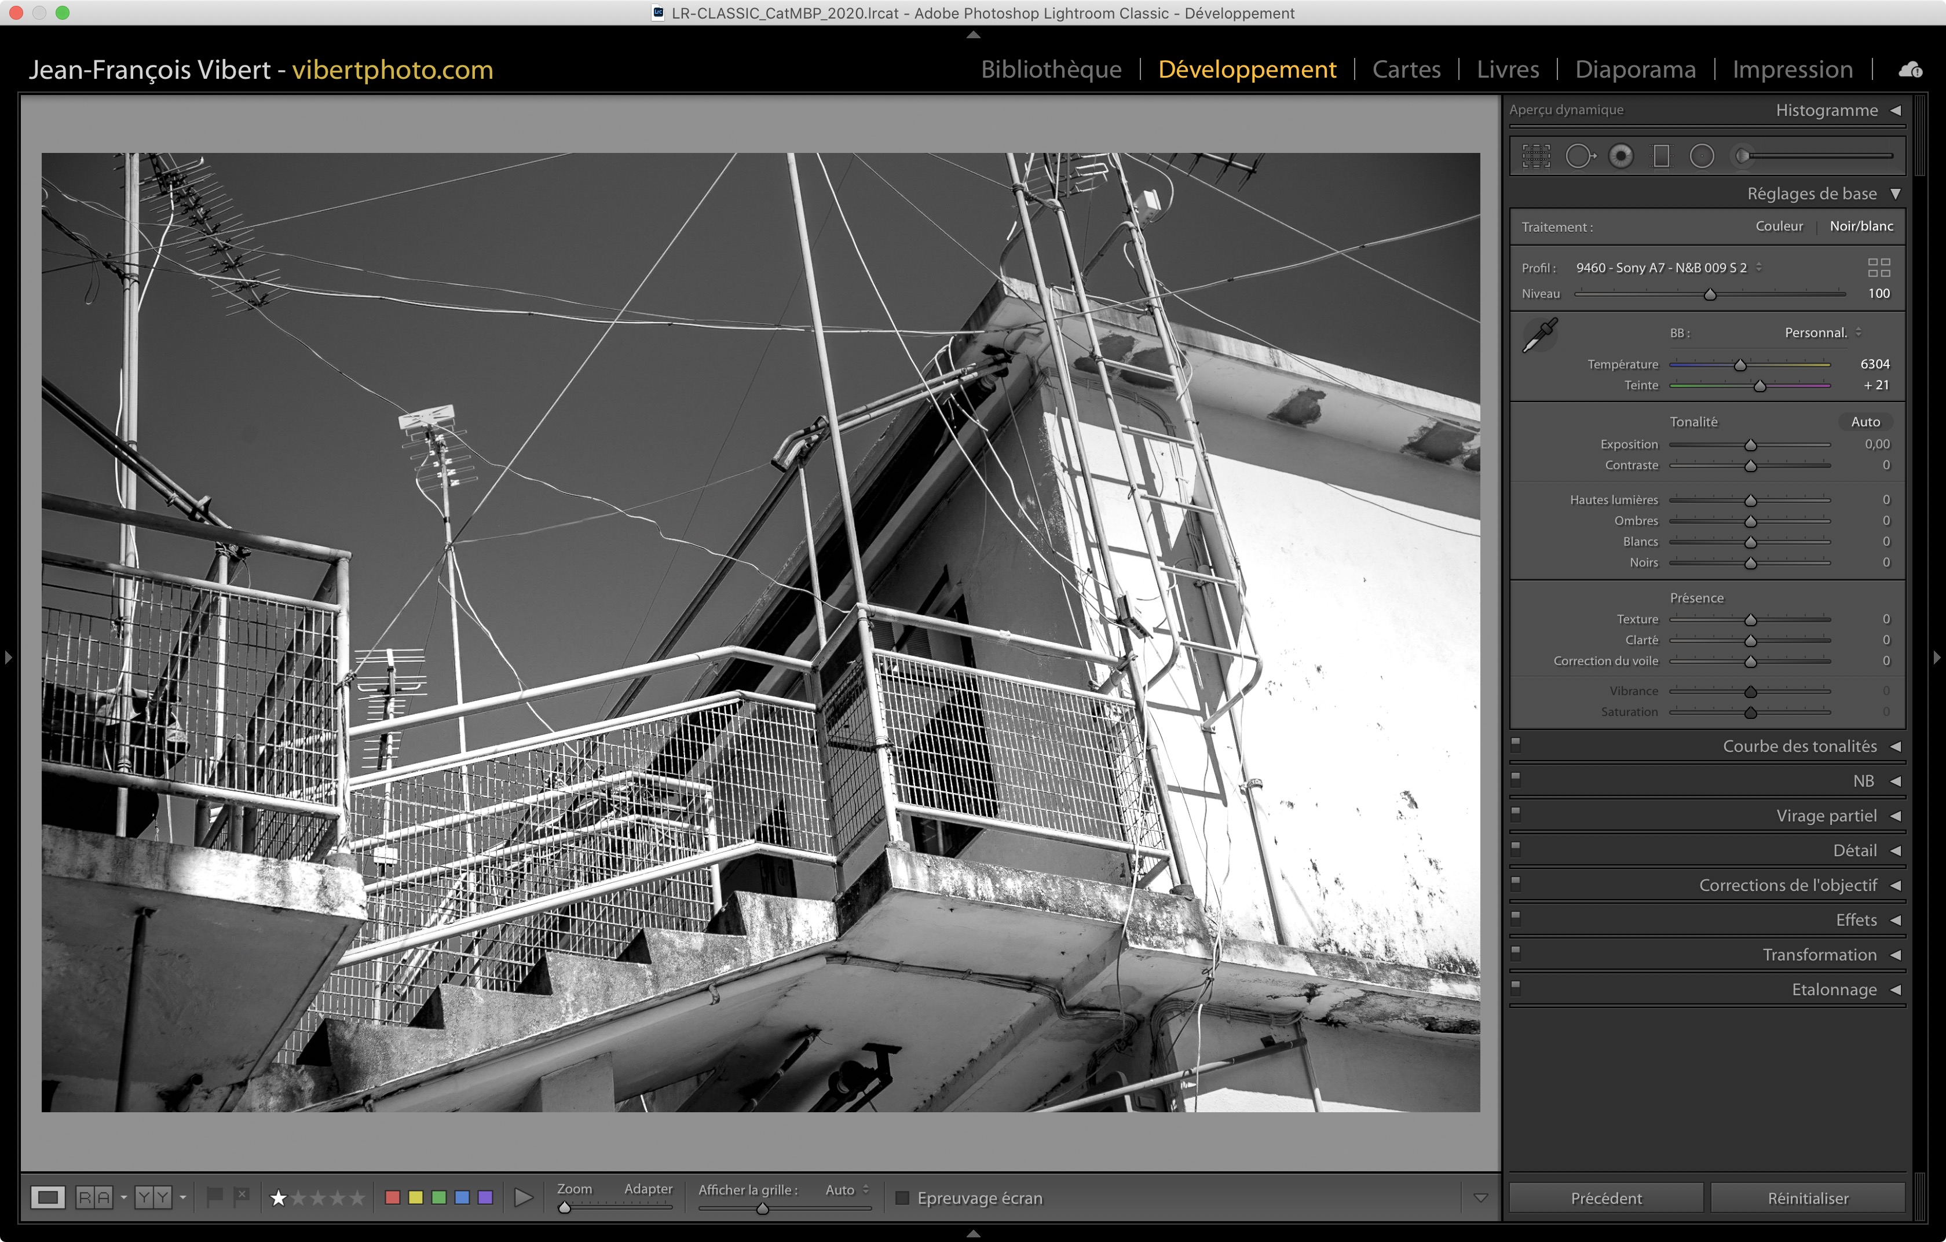
Task: Enable the Epreuvage écran checkbox
Action: pyautogui.click(x=903, y=1197)
